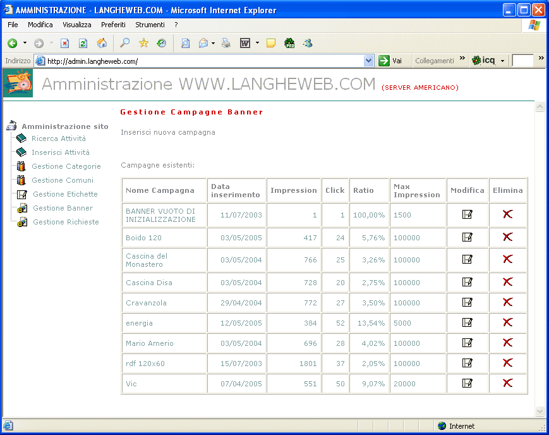This screenshot has height=435, width=549.
Task: Click the Langheweb site logo image
Action: point(18,83)
